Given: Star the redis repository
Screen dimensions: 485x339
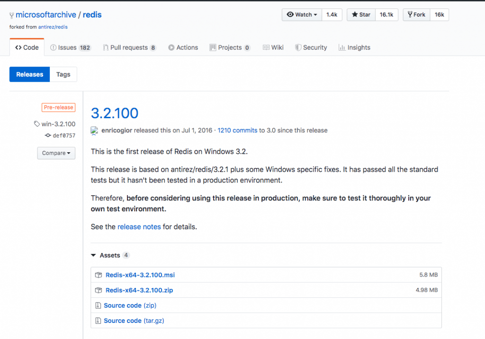Looking at the screenshot, I should [361, 15].
